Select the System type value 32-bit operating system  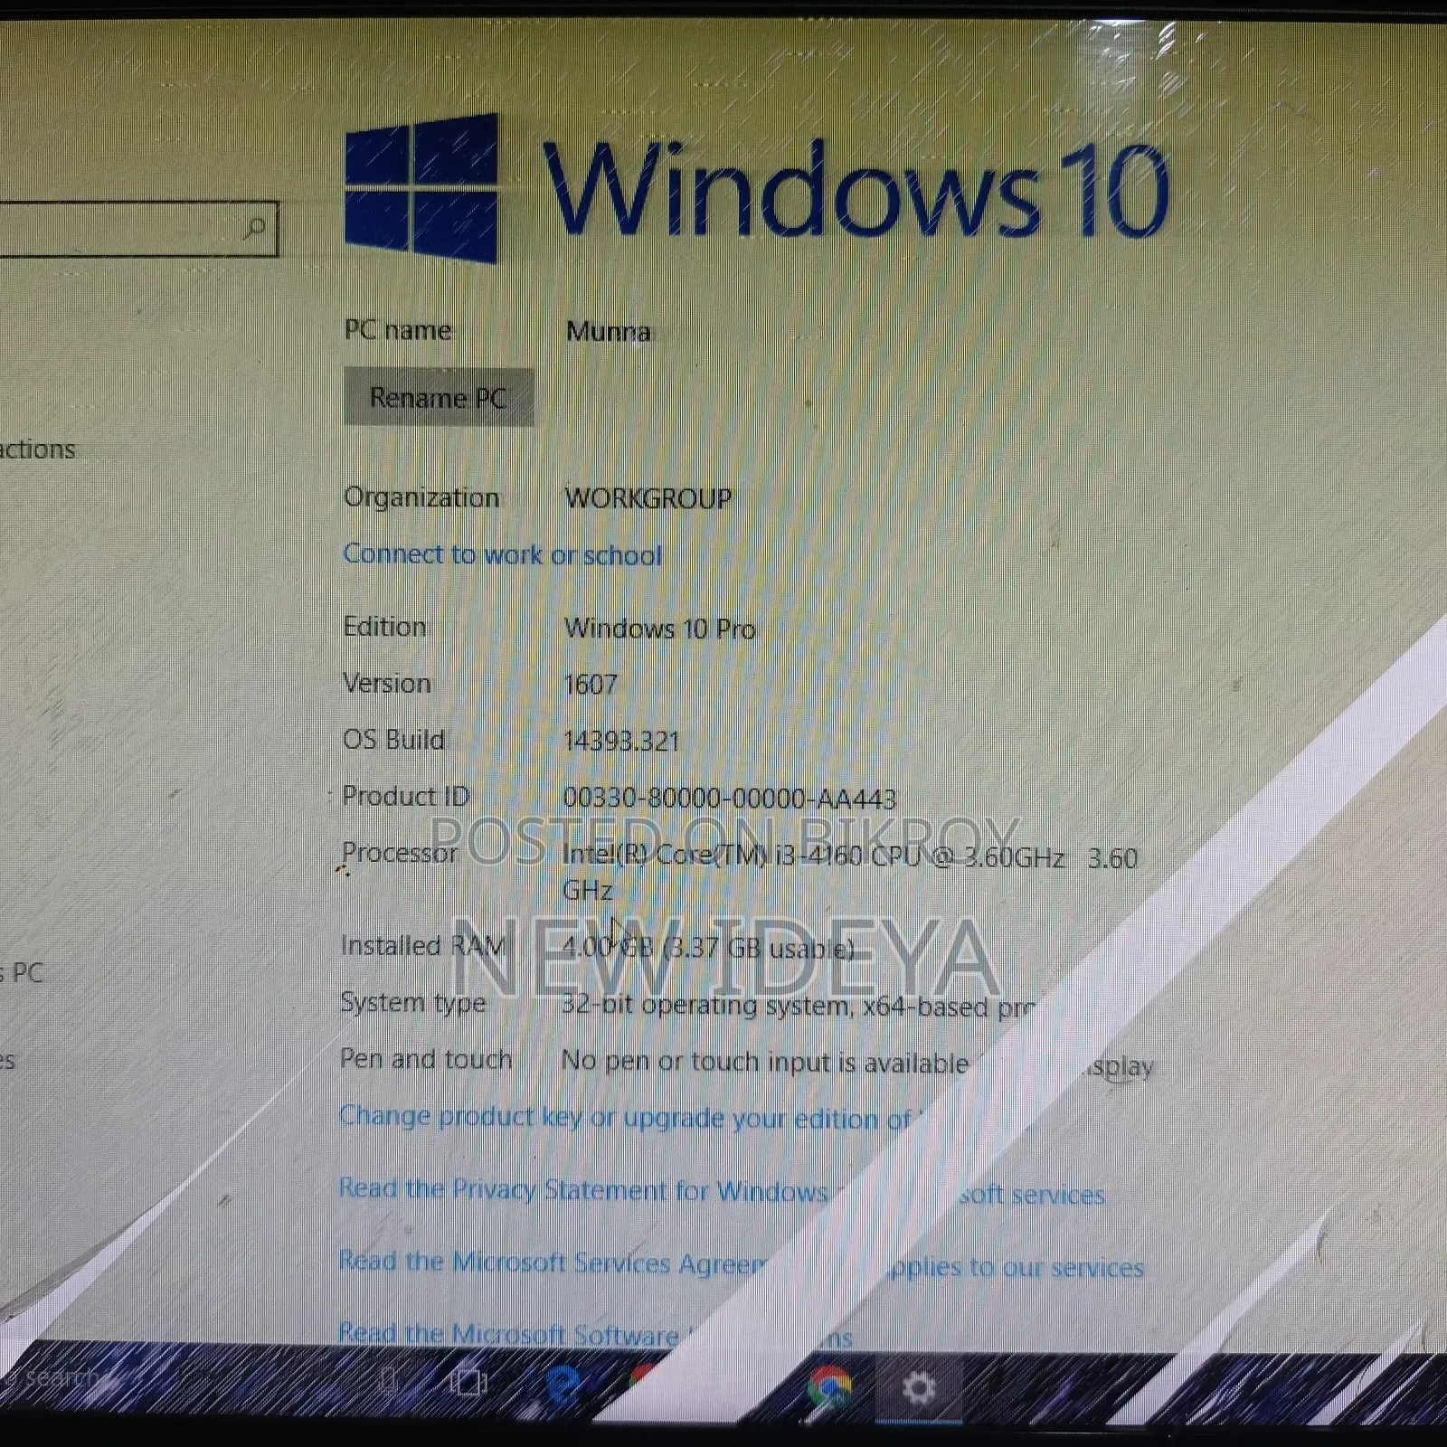[x=798, y=1006]
